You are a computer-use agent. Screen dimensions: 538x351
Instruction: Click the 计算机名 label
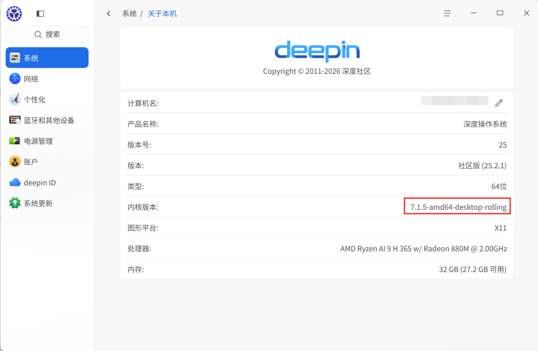coord(143,103)
